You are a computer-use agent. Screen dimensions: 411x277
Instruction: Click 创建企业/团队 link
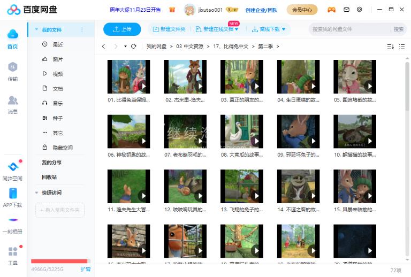pyautogui.click(x=261, y=10)
